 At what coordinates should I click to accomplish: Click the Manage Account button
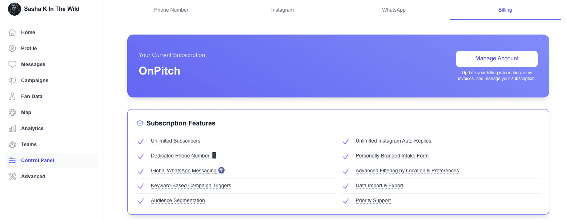point(497,59)
